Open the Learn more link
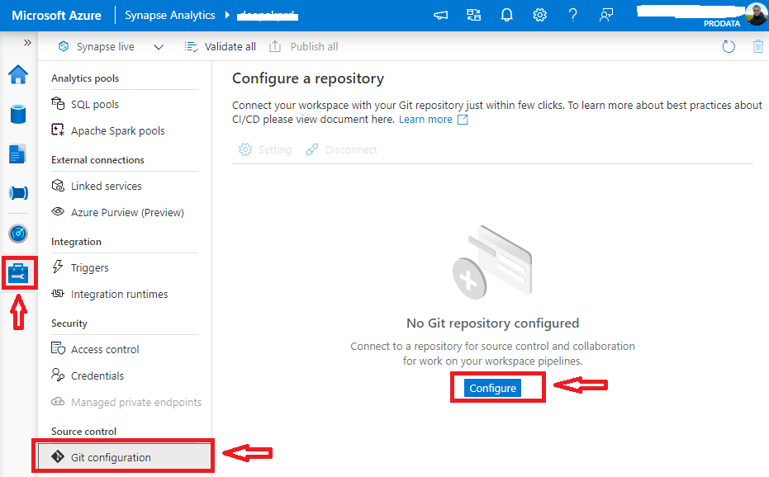Viewport: 769px width, 477px height. pos(427,119)
